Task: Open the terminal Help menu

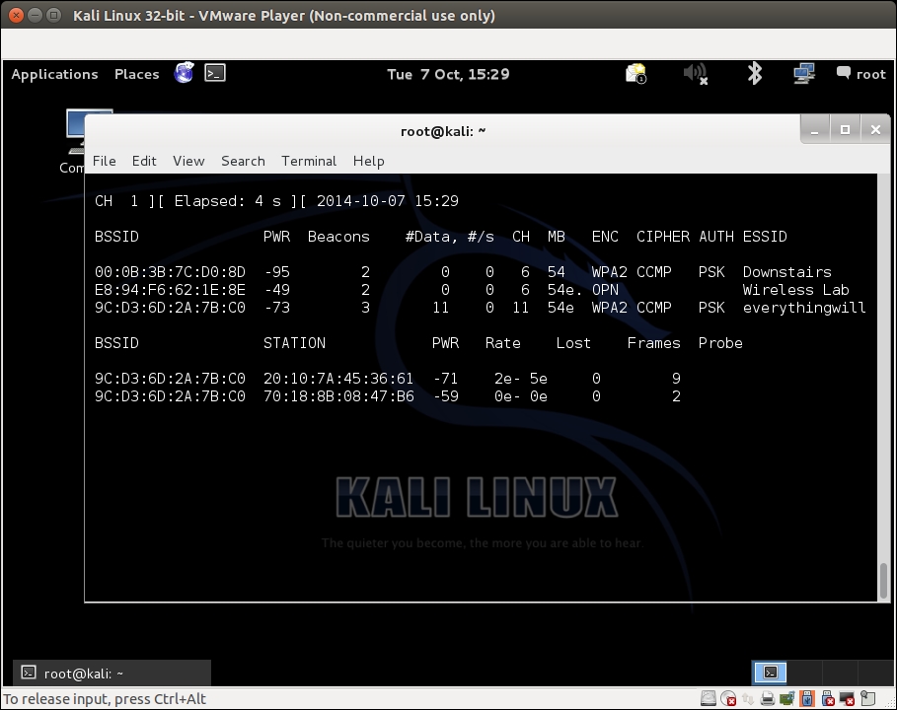Action: 368,161
